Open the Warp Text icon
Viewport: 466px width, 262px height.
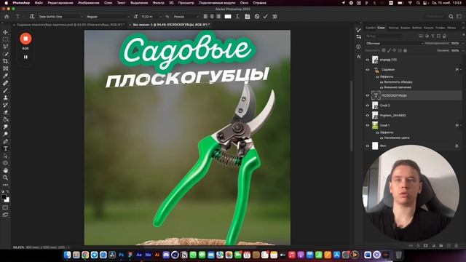[x=237, y=16]
